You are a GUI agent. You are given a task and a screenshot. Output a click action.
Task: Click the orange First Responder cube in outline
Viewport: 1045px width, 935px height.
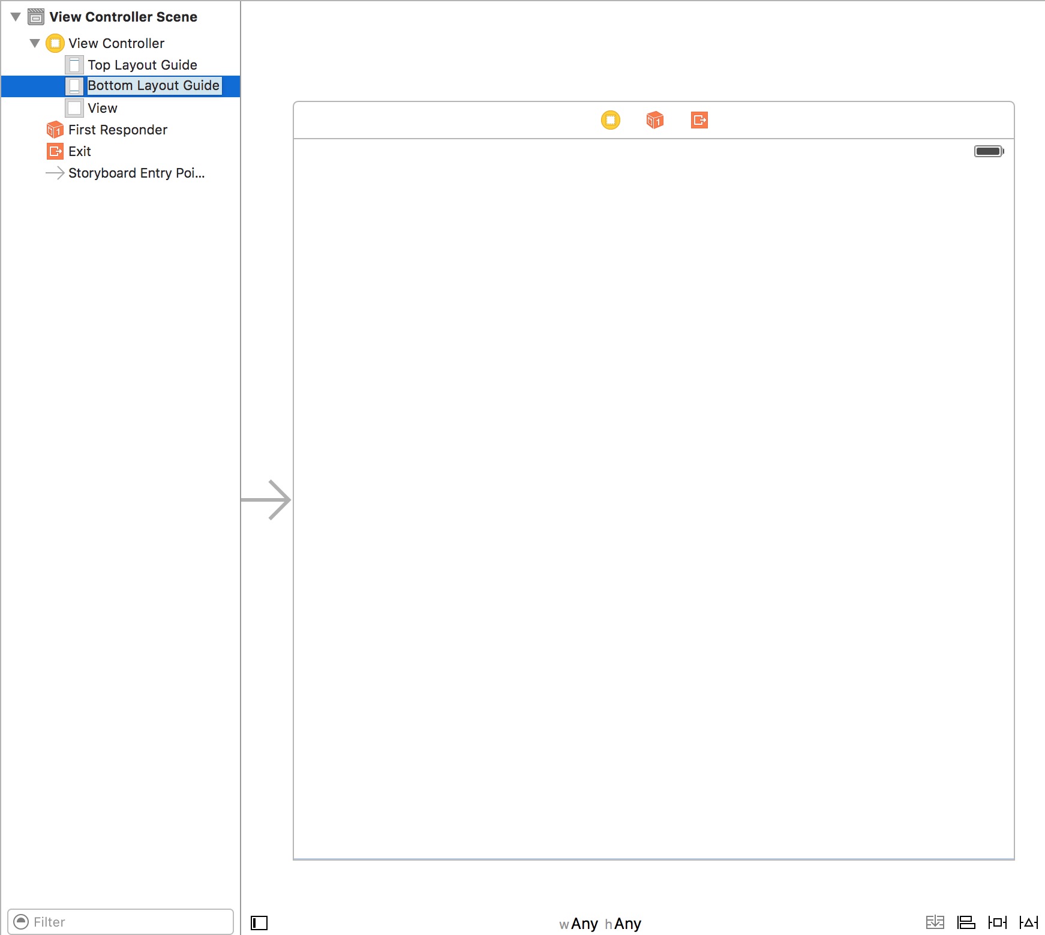click(55, 130)
